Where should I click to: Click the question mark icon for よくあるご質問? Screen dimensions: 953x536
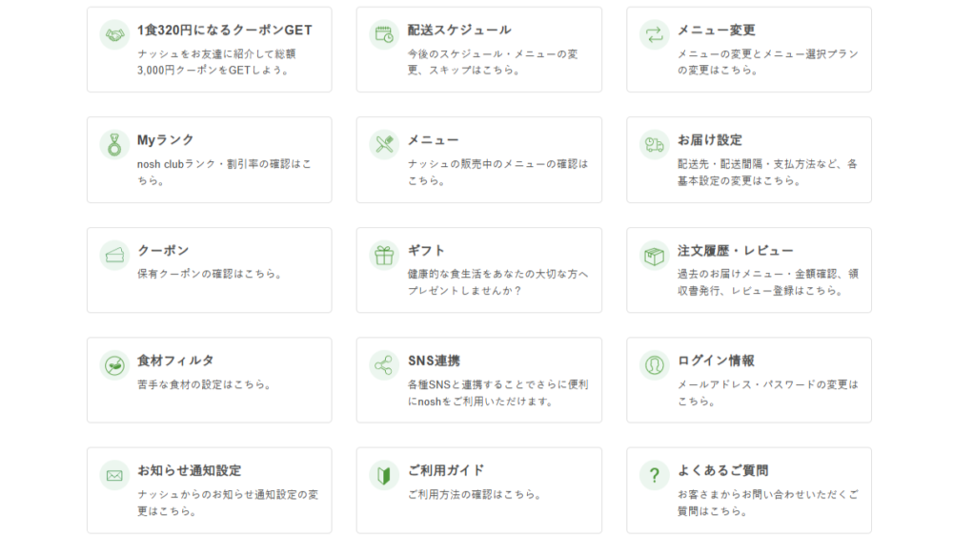654,475
